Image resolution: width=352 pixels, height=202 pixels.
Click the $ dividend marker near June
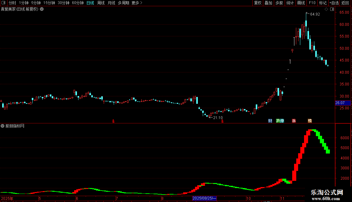coord(113,121)
